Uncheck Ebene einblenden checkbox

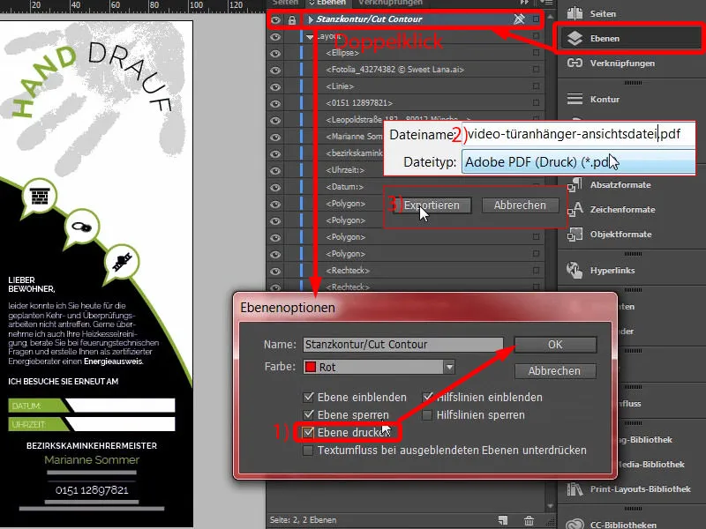click(308, 397)
